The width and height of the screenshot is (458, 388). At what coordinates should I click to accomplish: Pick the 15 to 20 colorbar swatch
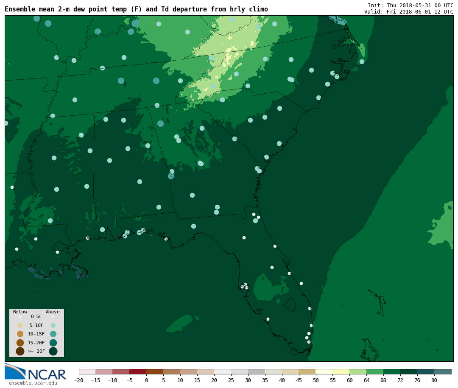[206, 371]
